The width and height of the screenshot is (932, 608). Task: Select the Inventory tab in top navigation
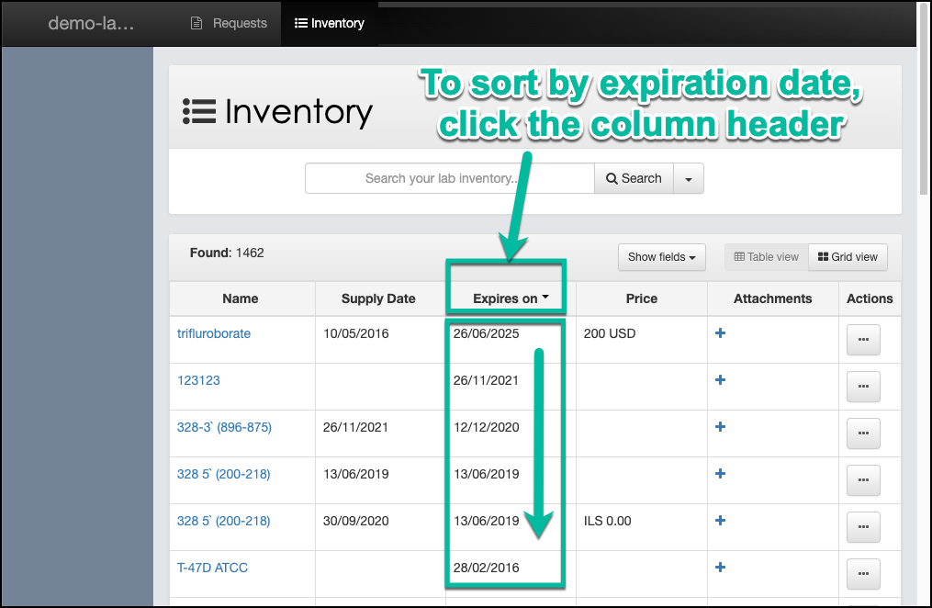pos(329,23)
